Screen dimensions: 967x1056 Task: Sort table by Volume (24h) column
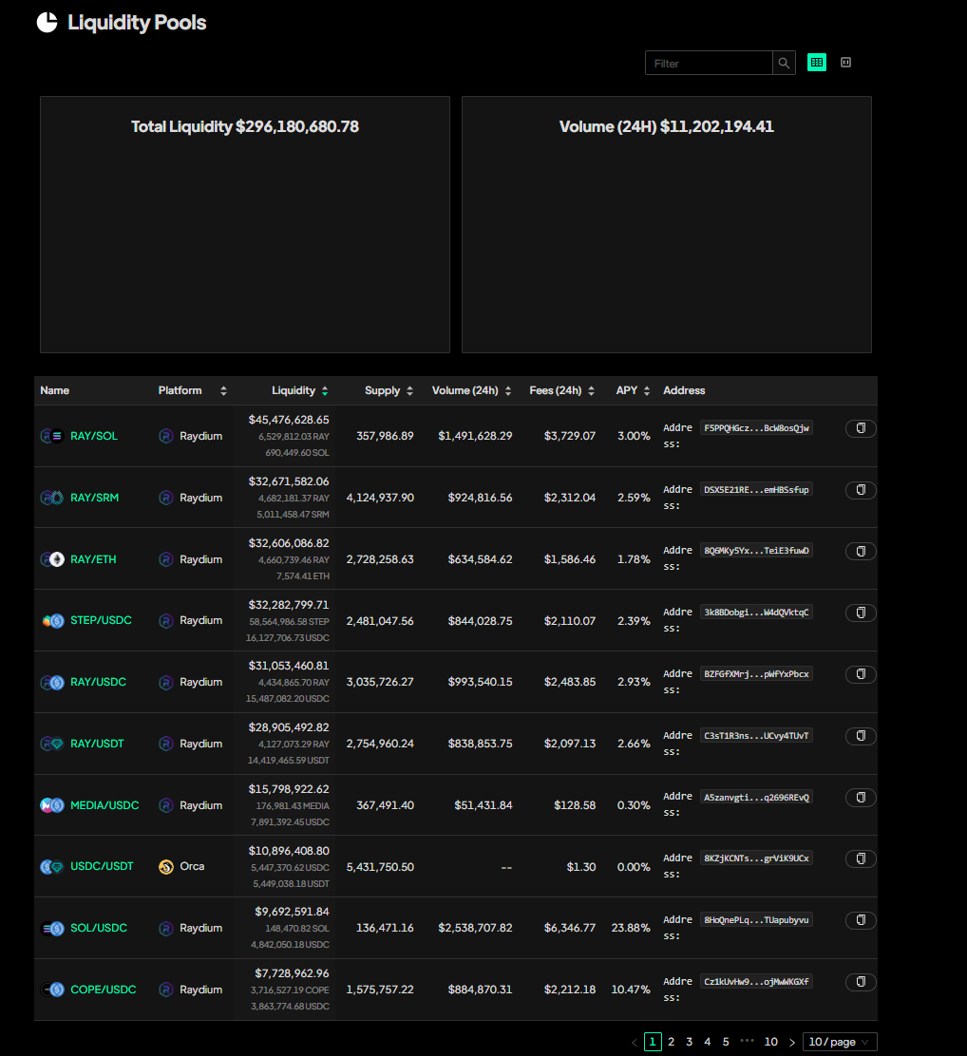point(508,390)
